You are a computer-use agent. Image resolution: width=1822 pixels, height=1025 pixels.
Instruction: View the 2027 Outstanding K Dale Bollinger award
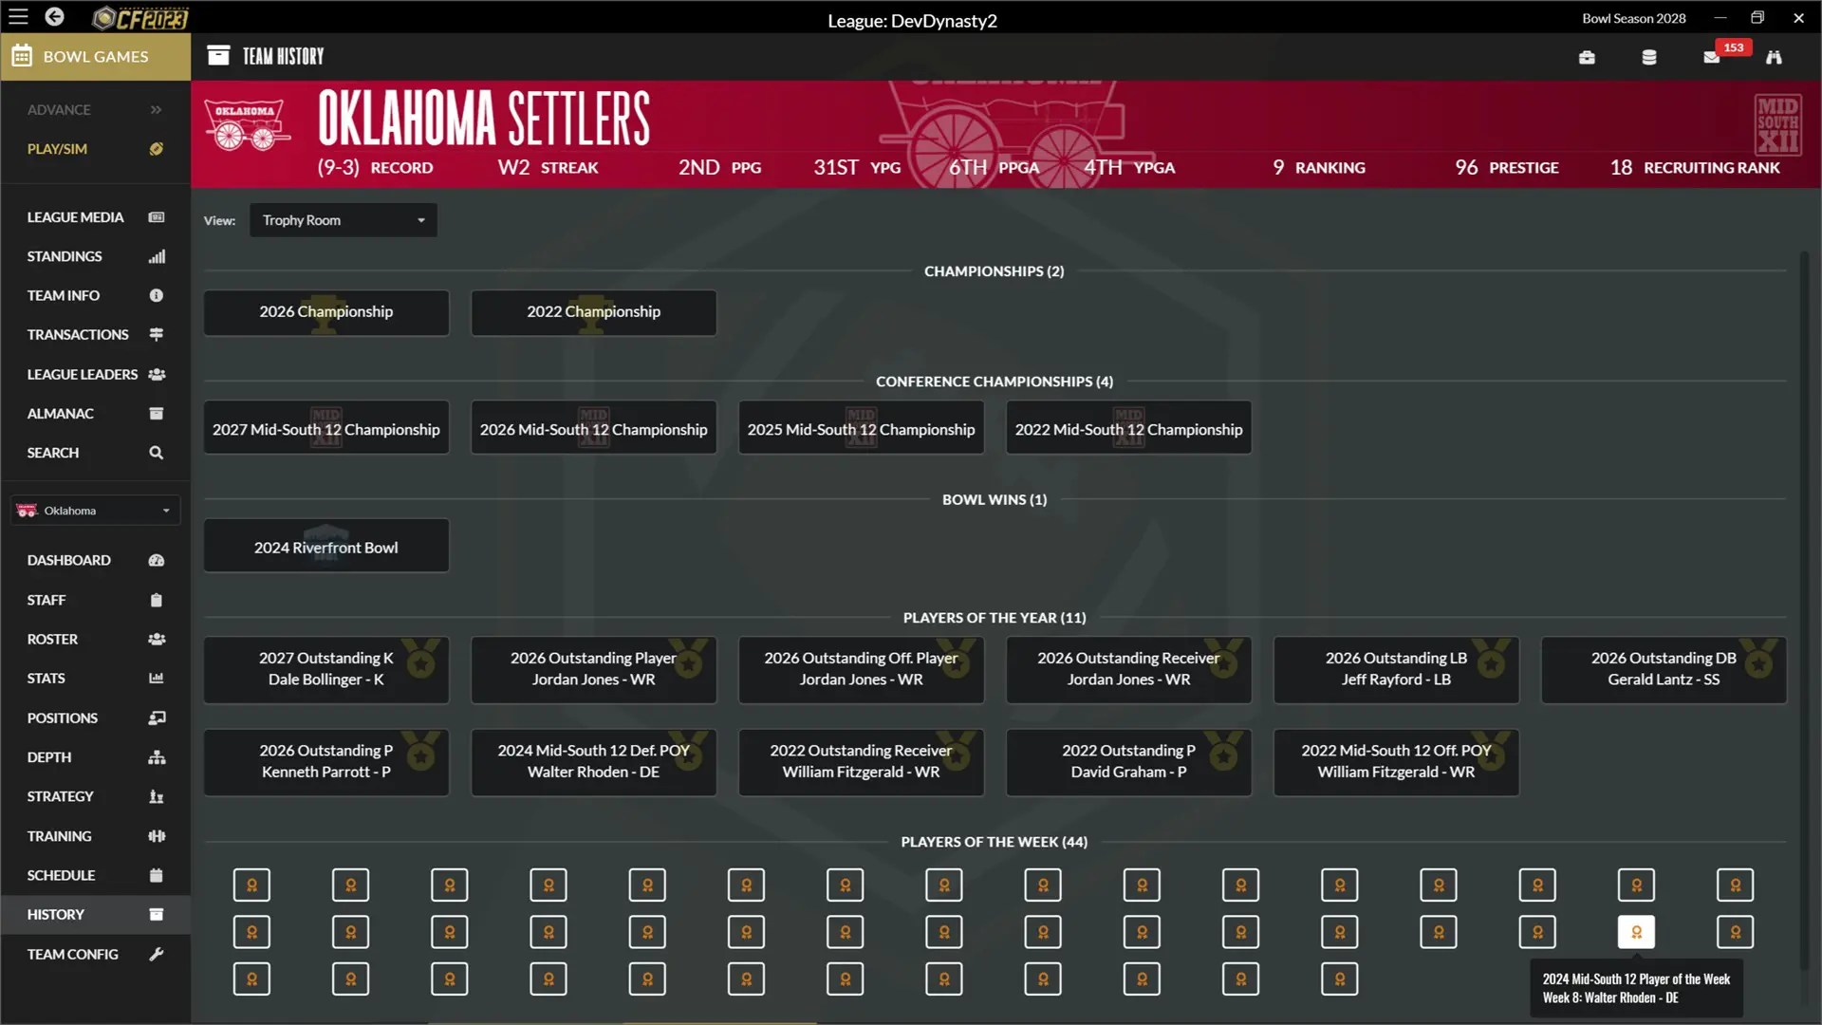[325, 669]
